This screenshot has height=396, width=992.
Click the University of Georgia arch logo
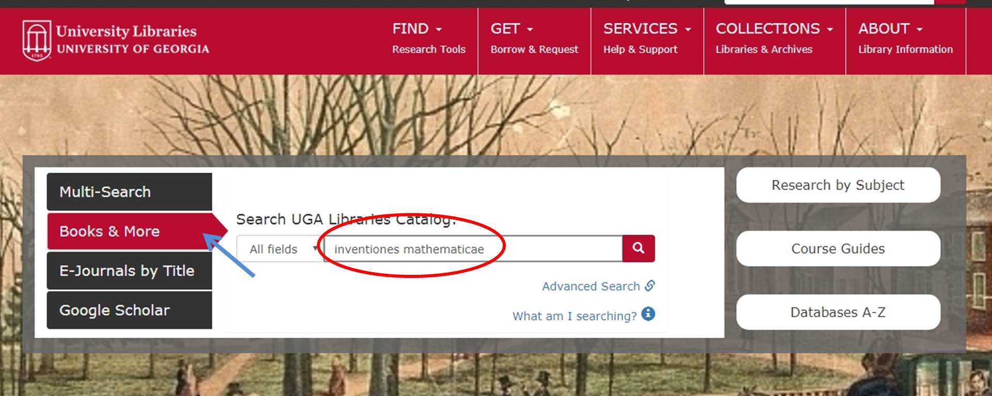point(37,40)
